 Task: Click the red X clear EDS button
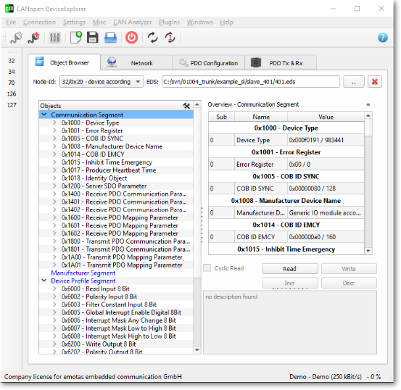tap(375, 82)
